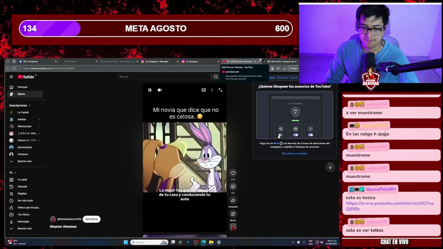Switch to the TikTok Studio browser tab
The height and width of the screenshot is (249, 443).
pyautogui.click(x=78, y=62)
